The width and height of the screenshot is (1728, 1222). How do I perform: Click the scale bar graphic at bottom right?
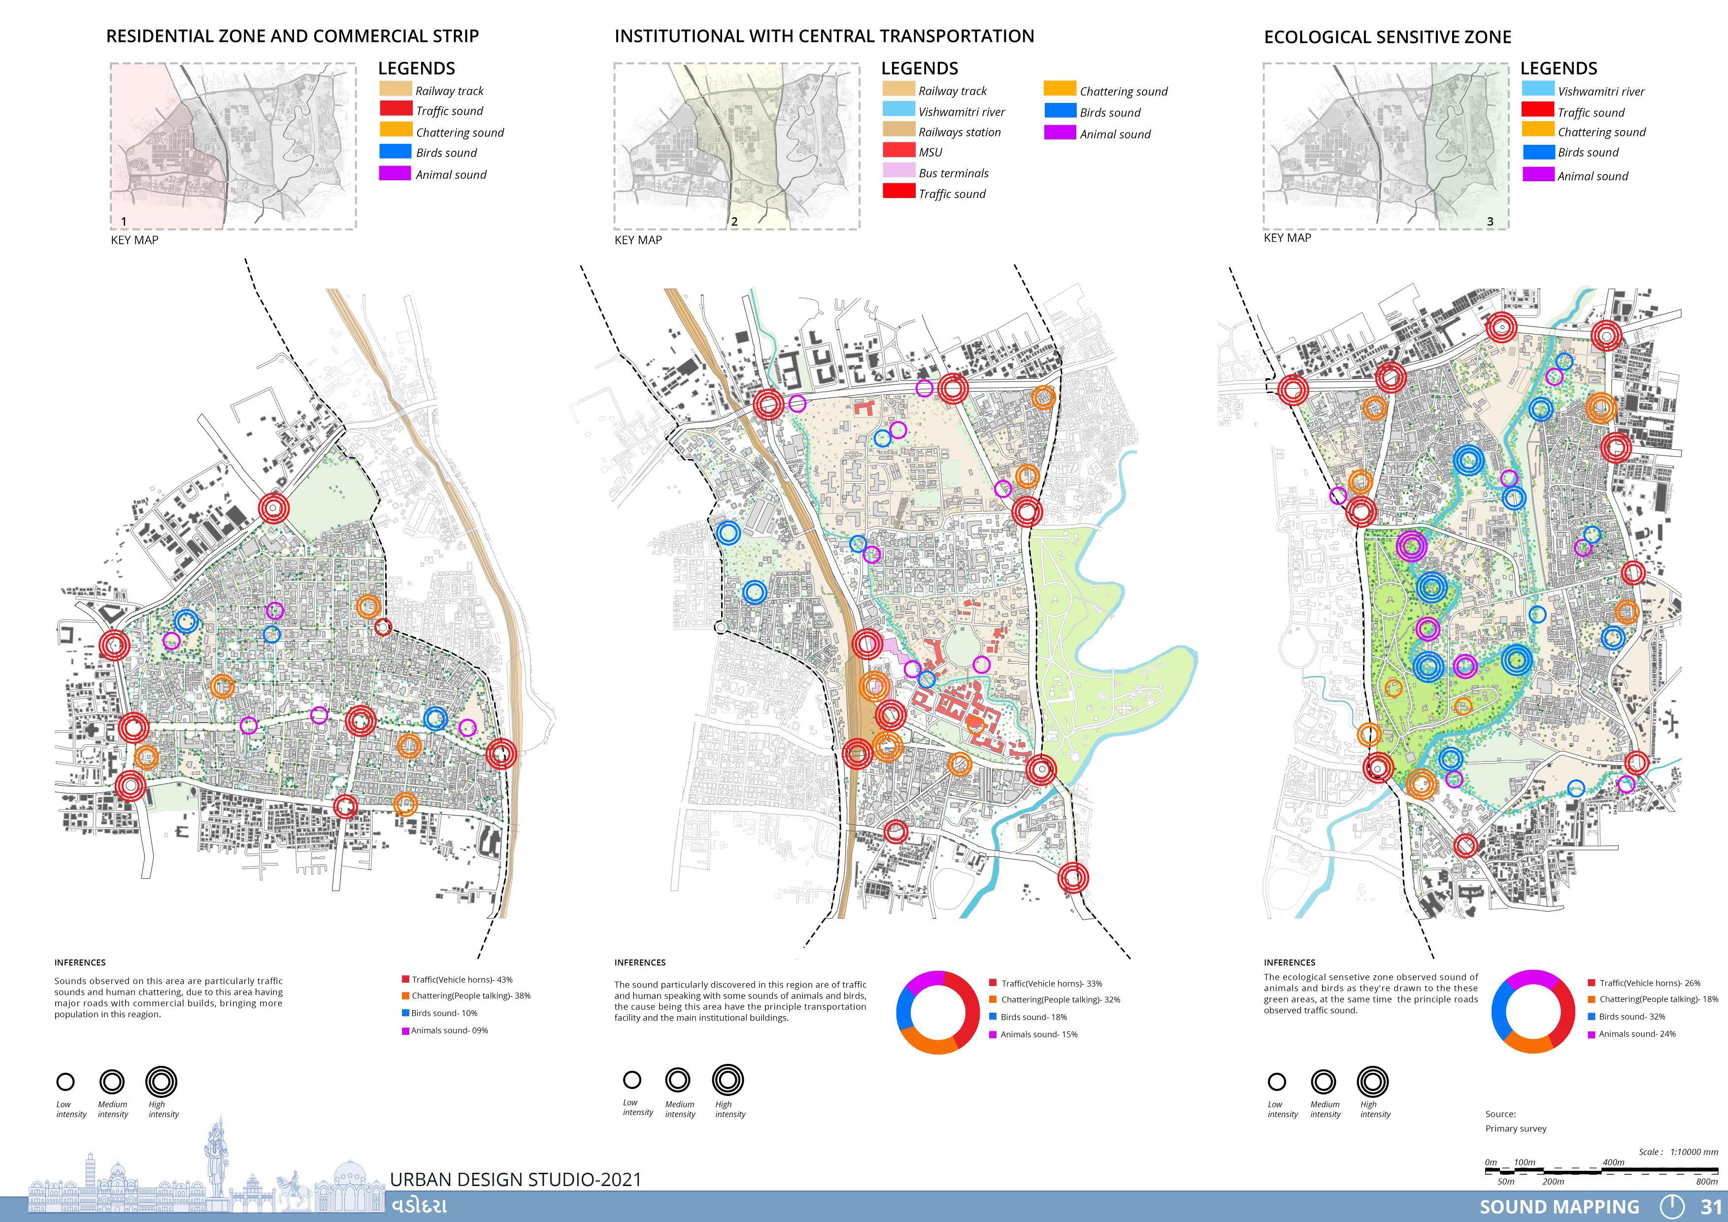pyautogui.click(x=1601, y=1171)
